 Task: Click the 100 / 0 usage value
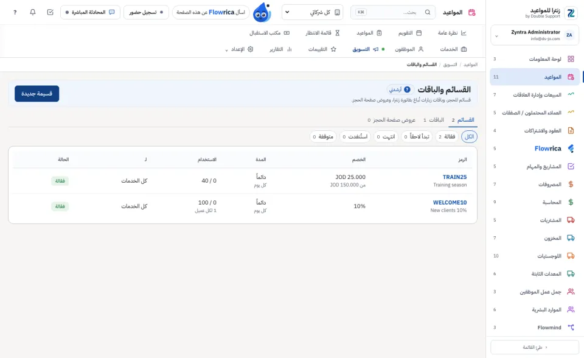[207, 203]
